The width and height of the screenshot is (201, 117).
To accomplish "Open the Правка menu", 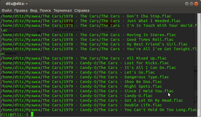I will point(21,10).
